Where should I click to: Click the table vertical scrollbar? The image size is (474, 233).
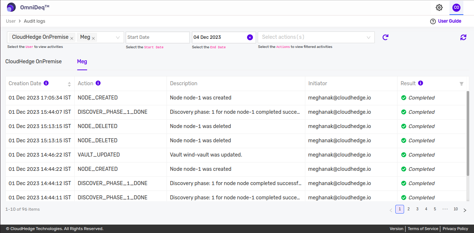point(468,134)
